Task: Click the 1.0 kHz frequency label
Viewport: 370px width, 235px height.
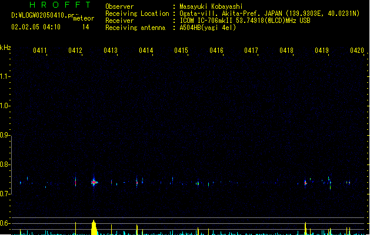Action: click(5, 106)
